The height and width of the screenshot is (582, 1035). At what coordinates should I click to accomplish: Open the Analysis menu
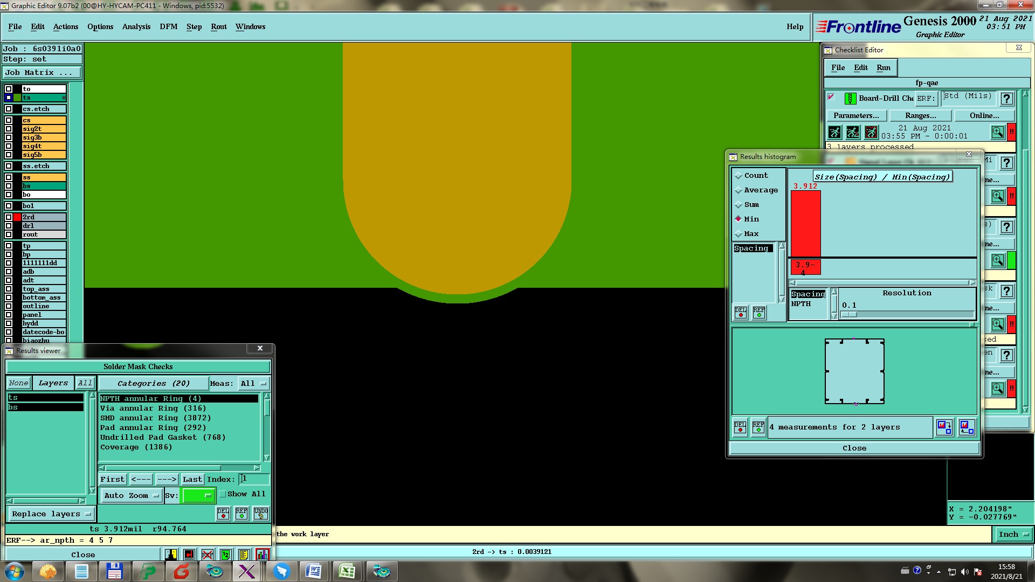pos(136,26)
